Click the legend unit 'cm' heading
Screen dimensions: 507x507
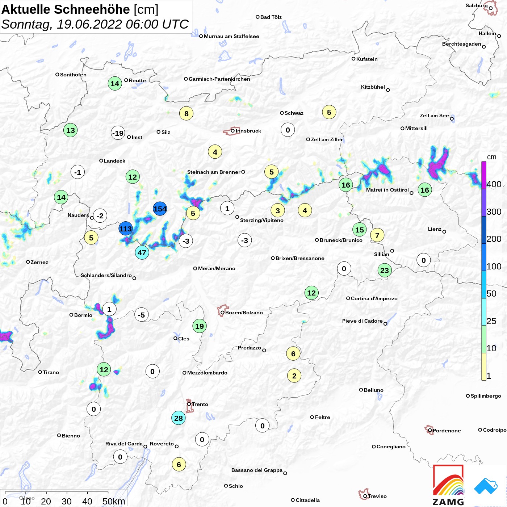click(492, 157)
